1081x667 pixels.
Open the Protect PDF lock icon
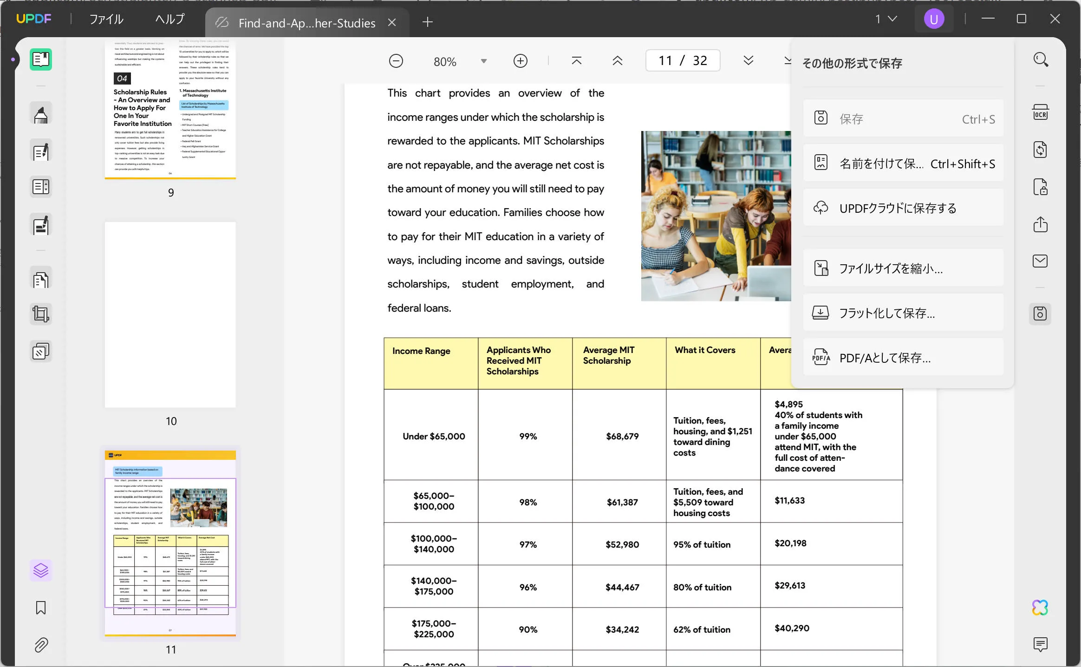[1041, 187]
